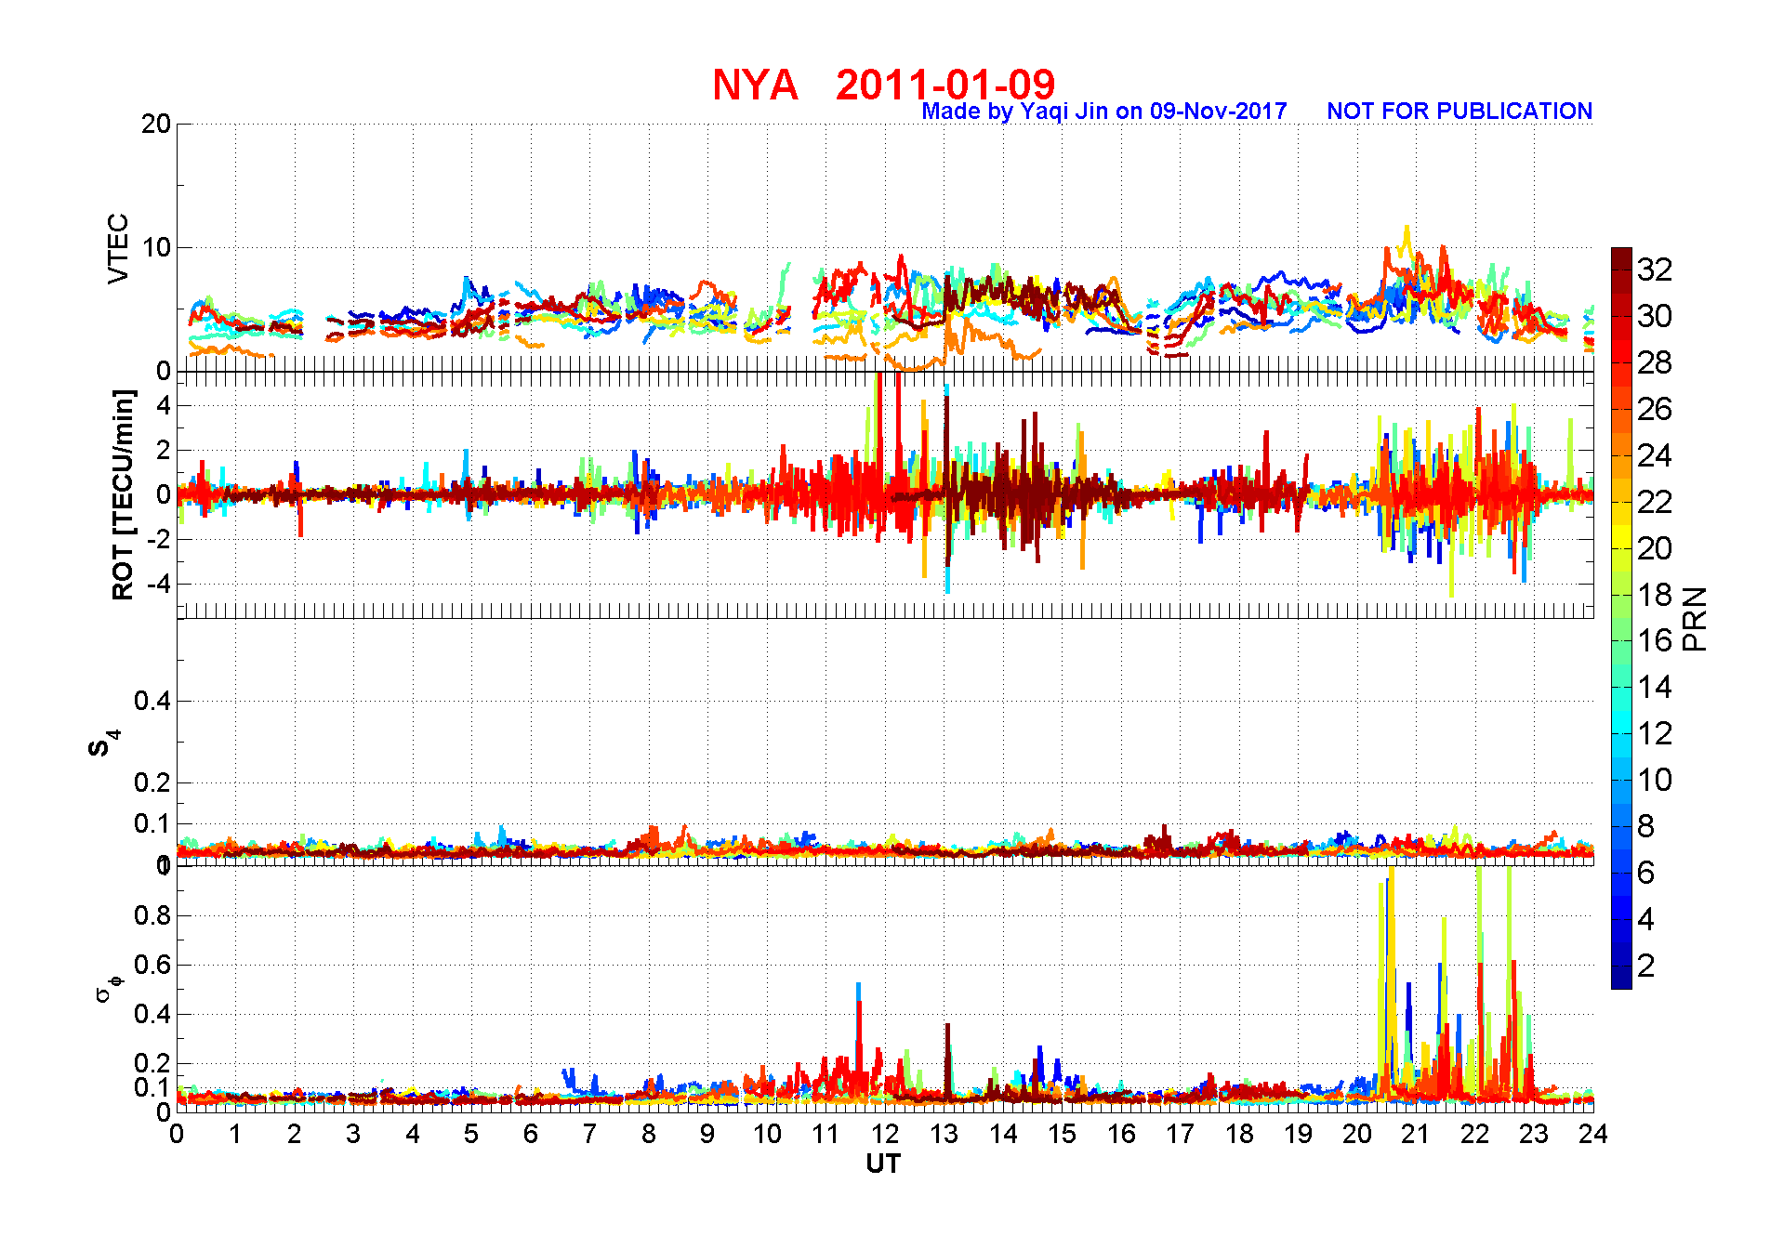This screenshot has width=1770, height=1236.
Task: Click the ROT axis tick label -4
Action: (158, 585)
